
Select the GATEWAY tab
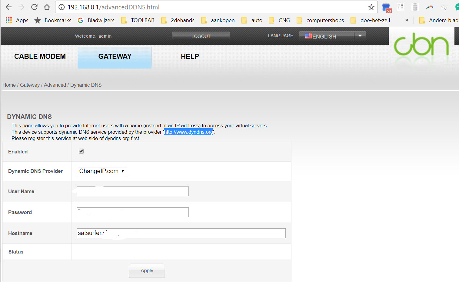click(x=115, y=56)
